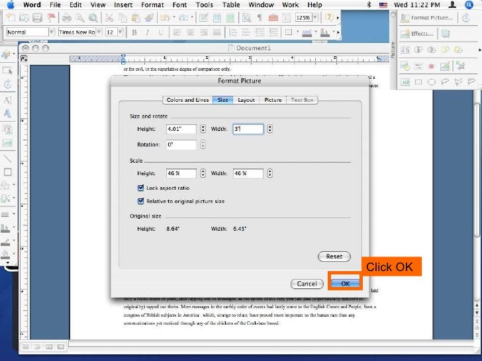Uncheck Lock aspect ratio checkbox
This screenshot has height=361, width=482.
point(140,188)
